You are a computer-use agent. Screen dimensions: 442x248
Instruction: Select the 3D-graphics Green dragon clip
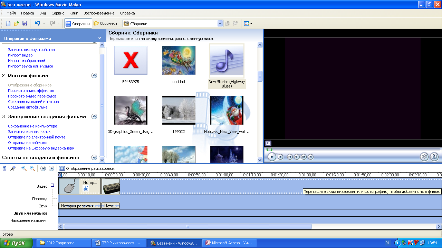(x=131, y=110)
